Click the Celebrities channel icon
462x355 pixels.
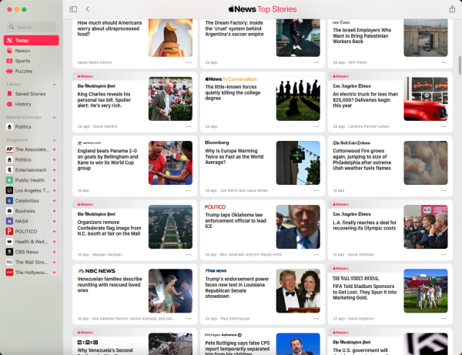9,201
